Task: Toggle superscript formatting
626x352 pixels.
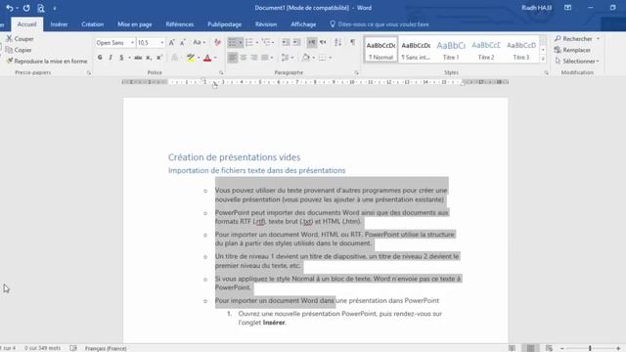Action: pos(159,58)
